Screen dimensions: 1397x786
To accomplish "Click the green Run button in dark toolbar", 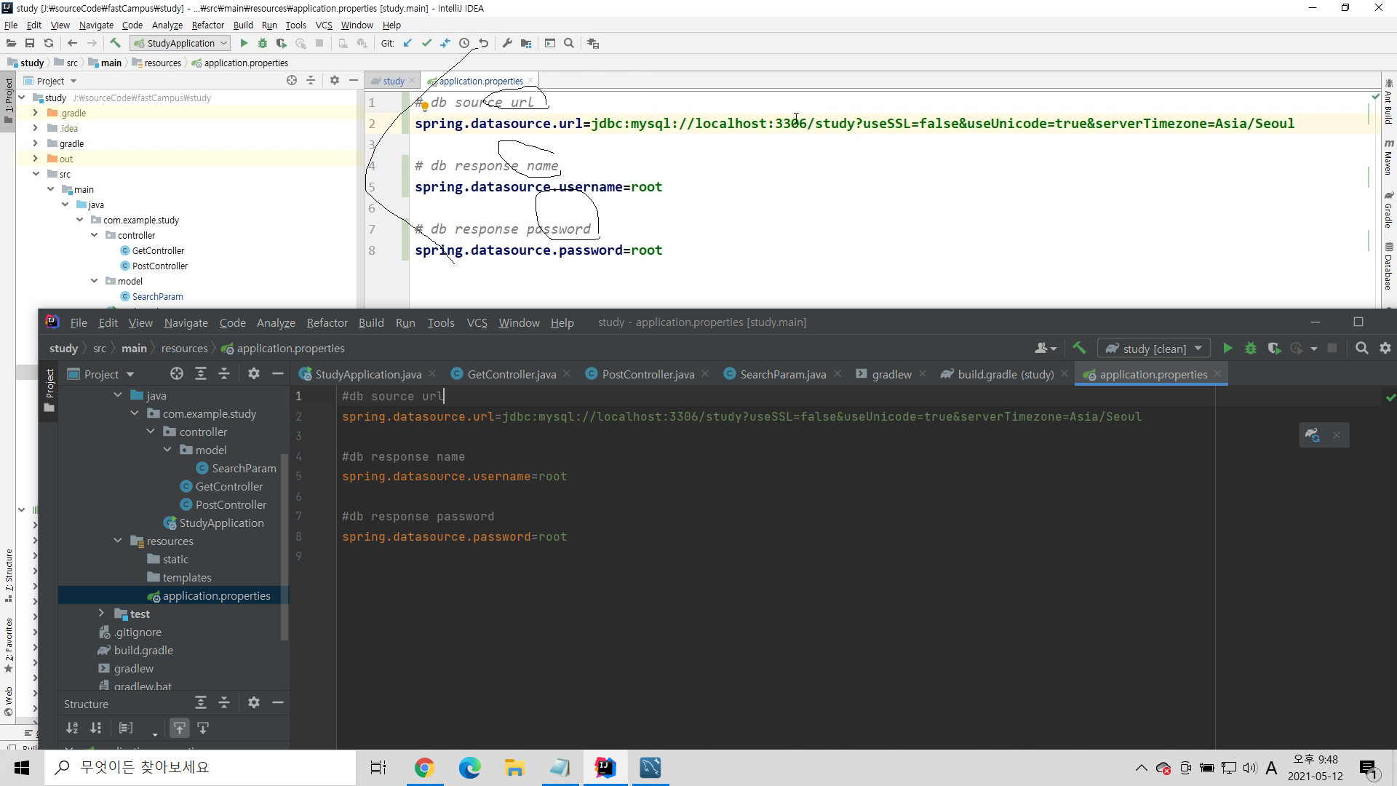I will click(x=1227, y=349).
